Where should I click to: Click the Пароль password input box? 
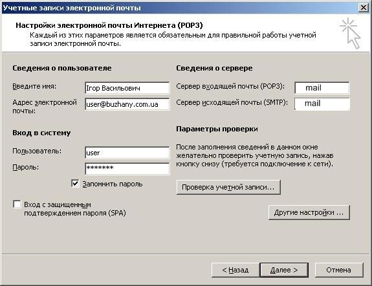127,169
